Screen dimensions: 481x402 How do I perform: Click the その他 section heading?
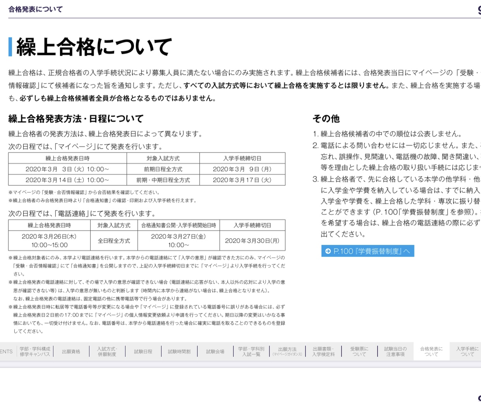[326, 119]
